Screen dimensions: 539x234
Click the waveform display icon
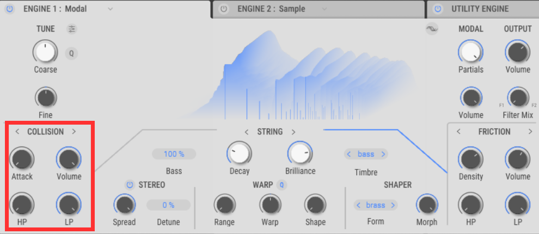pyautogui.click(x=432, y=29)
